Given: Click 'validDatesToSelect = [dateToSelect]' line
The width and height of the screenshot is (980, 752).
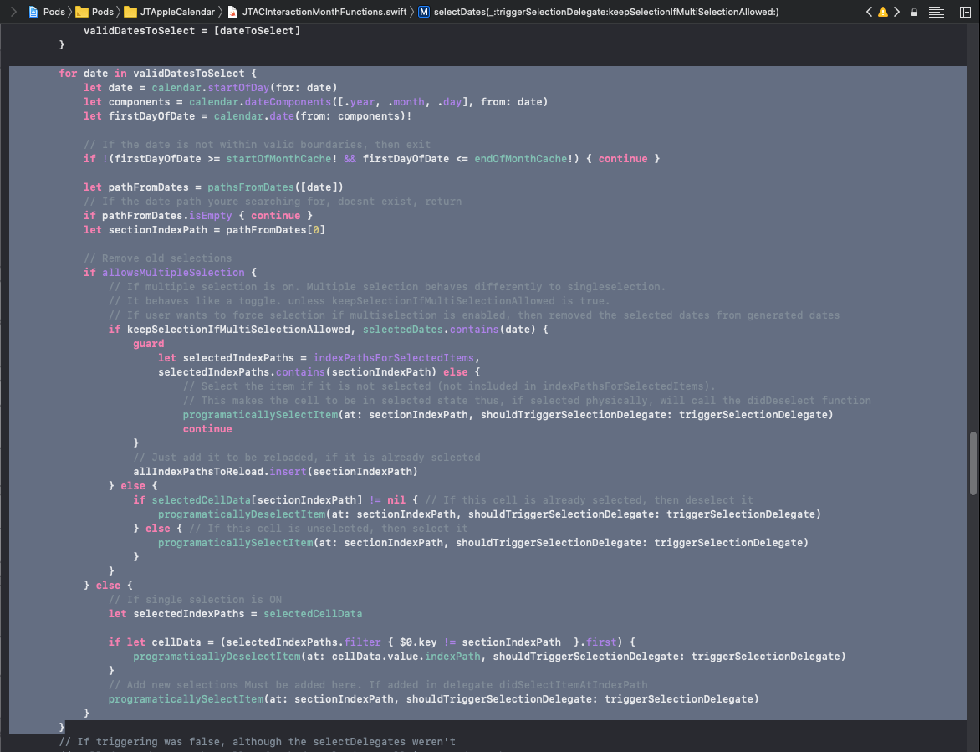Looking at the screenshot, I should tap(191, 31).
